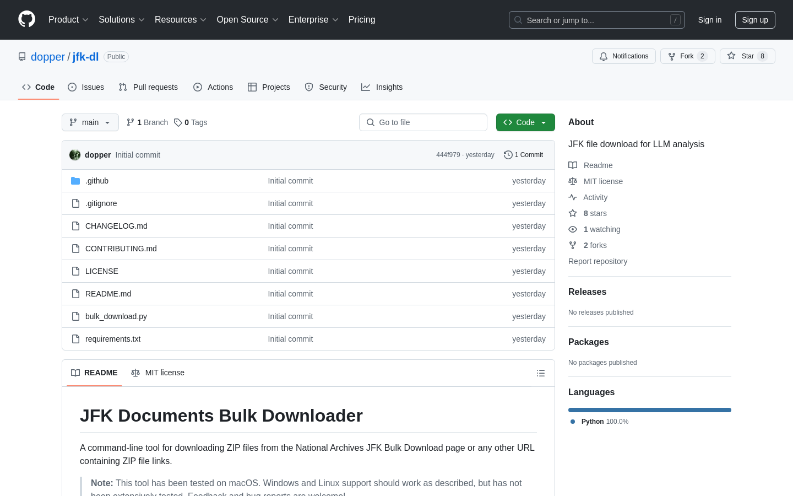Click the Report repository link
This screenshot has height=496, width=793.
coord(598,261)
